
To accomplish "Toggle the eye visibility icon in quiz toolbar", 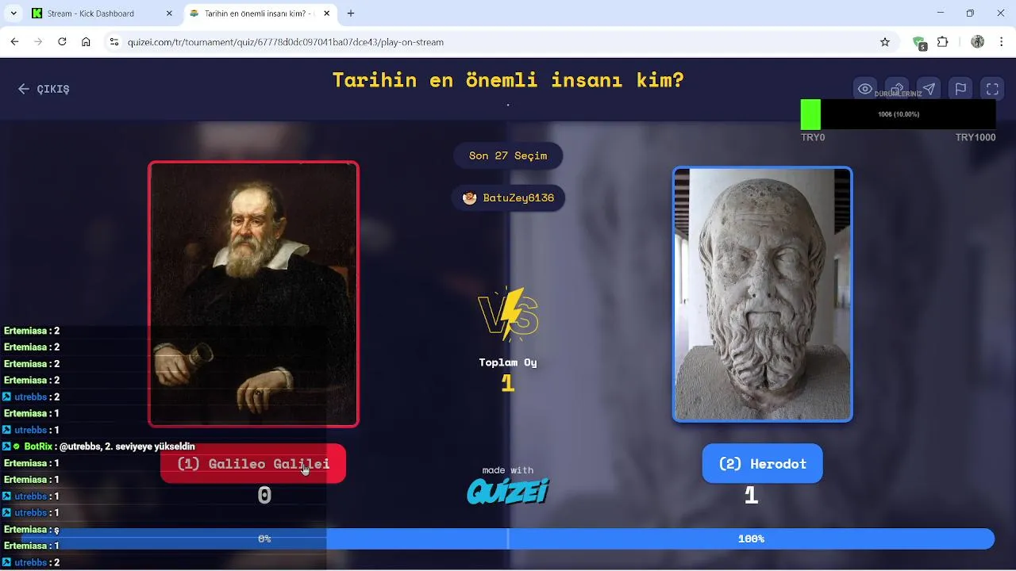I will tap(865, 89).
